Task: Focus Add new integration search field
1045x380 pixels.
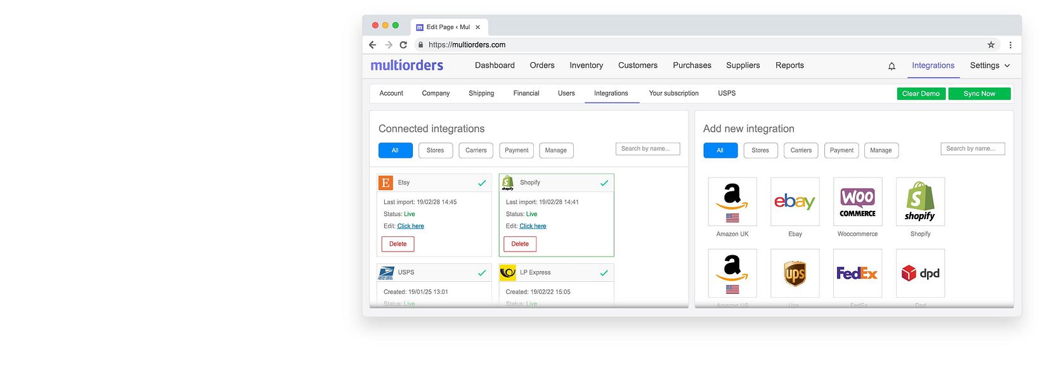Action: (x=973, y=149)
